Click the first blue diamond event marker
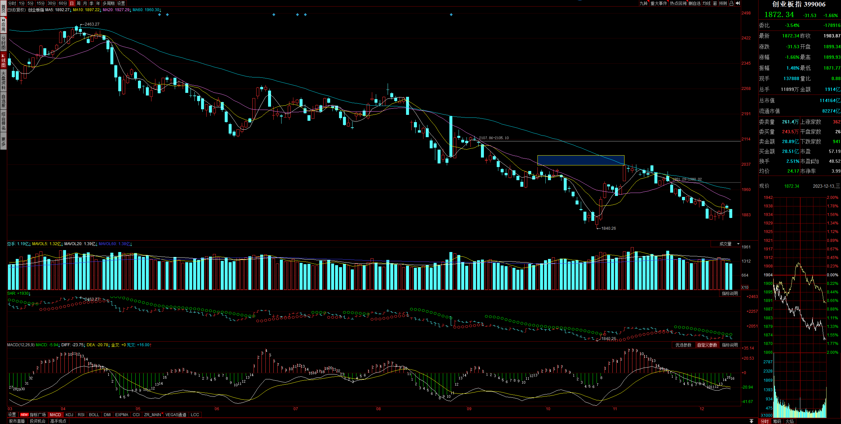This screenshot has width=841, height=424. 159,14
